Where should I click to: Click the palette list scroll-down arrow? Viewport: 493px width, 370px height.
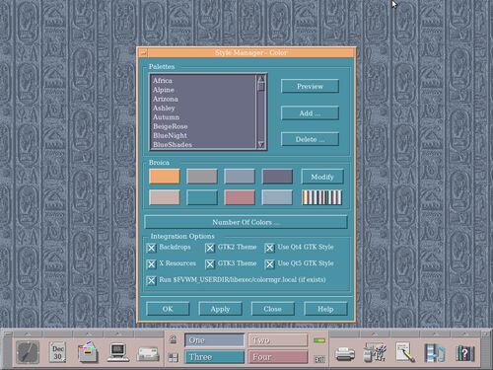point(261,145)
